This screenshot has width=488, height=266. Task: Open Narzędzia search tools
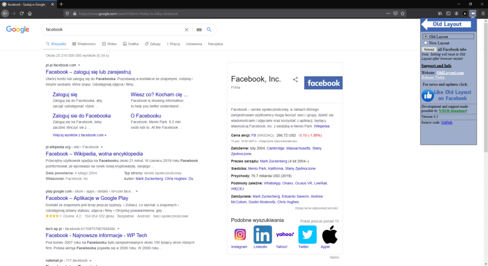(215, 44)
